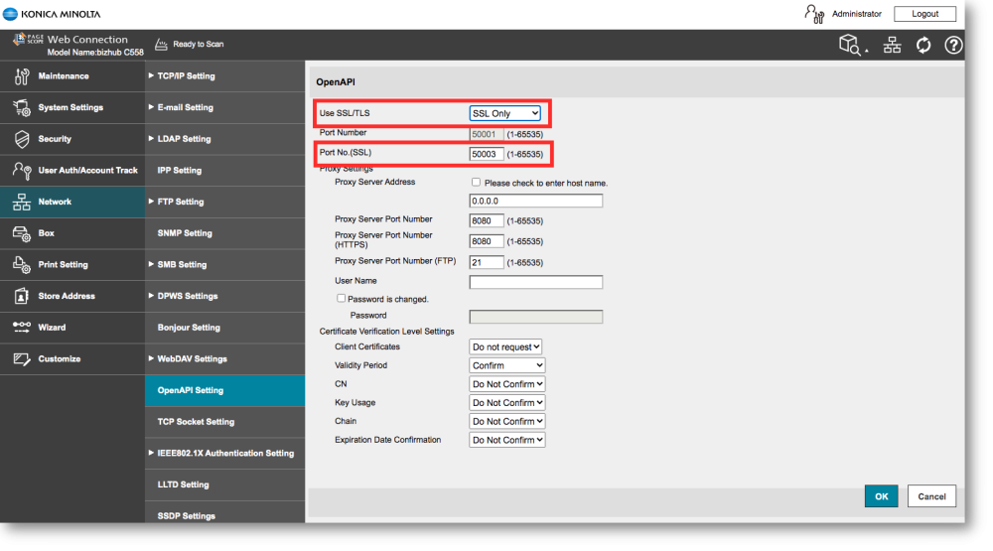Open the Key Usage dropdown
The height and width of the screenshot is (551, 993).
coord(507,403)
